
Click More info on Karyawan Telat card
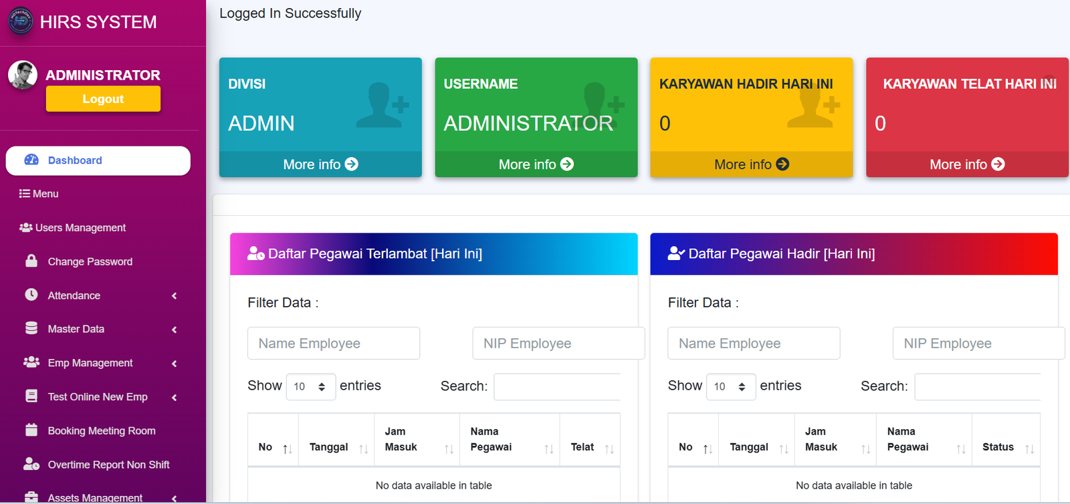tap(967, 164)
